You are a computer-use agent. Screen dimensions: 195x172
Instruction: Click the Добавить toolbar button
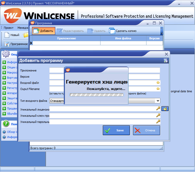tap(43, 31)
